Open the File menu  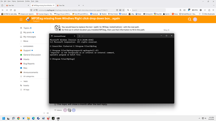tap(2, 1)
